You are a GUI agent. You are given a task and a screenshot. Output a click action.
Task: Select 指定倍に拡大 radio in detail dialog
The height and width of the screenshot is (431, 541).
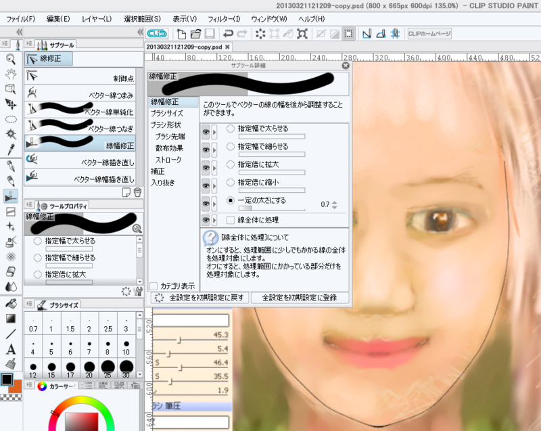click(231, 164)
